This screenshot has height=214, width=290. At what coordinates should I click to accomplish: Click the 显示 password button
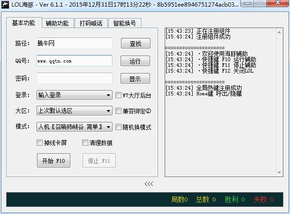pyautogui.click(x=135, y=79)
